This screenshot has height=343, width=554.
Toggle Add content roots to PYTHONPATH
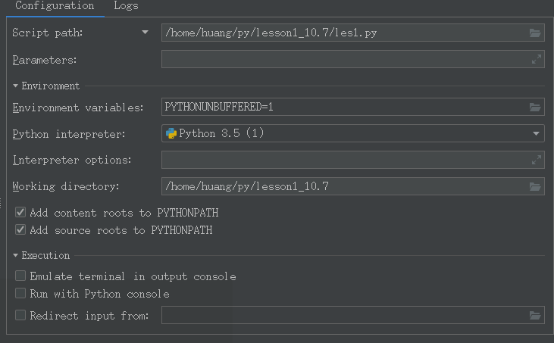(x=20, y=213)
